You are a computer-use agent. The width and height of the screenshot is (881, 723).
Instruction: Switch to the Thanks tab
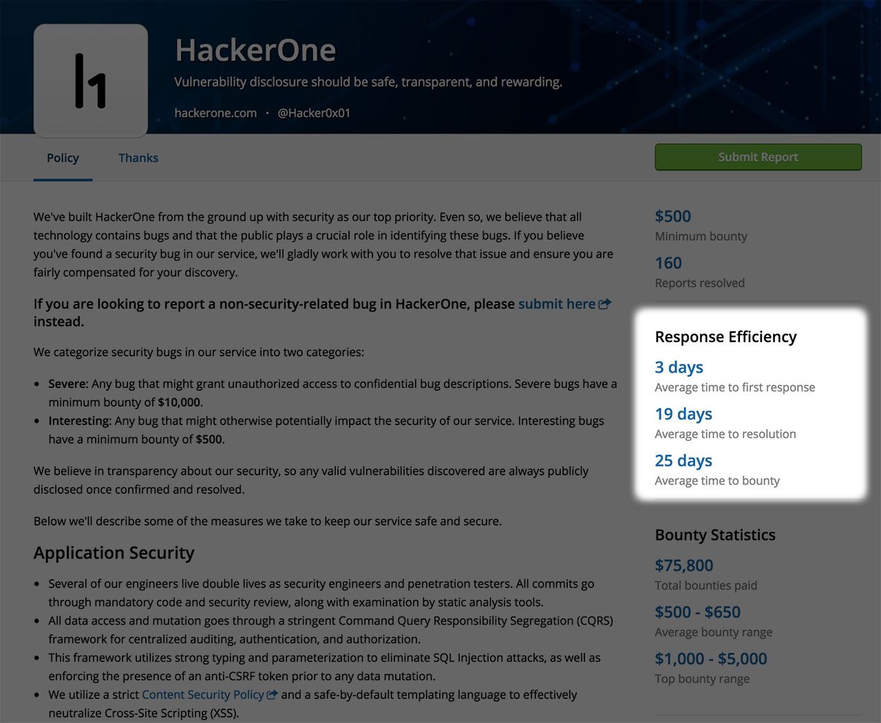pyautogui.click(x=138, y=158)
